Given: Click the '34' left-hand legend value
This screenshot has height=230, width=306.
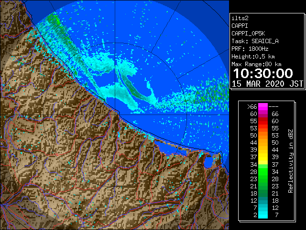Looking at the screenshot, I should point(254,165).
